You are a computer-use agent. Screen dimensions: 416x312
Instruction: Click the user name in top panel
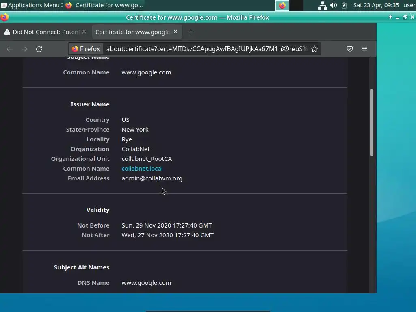coord(409,5)
